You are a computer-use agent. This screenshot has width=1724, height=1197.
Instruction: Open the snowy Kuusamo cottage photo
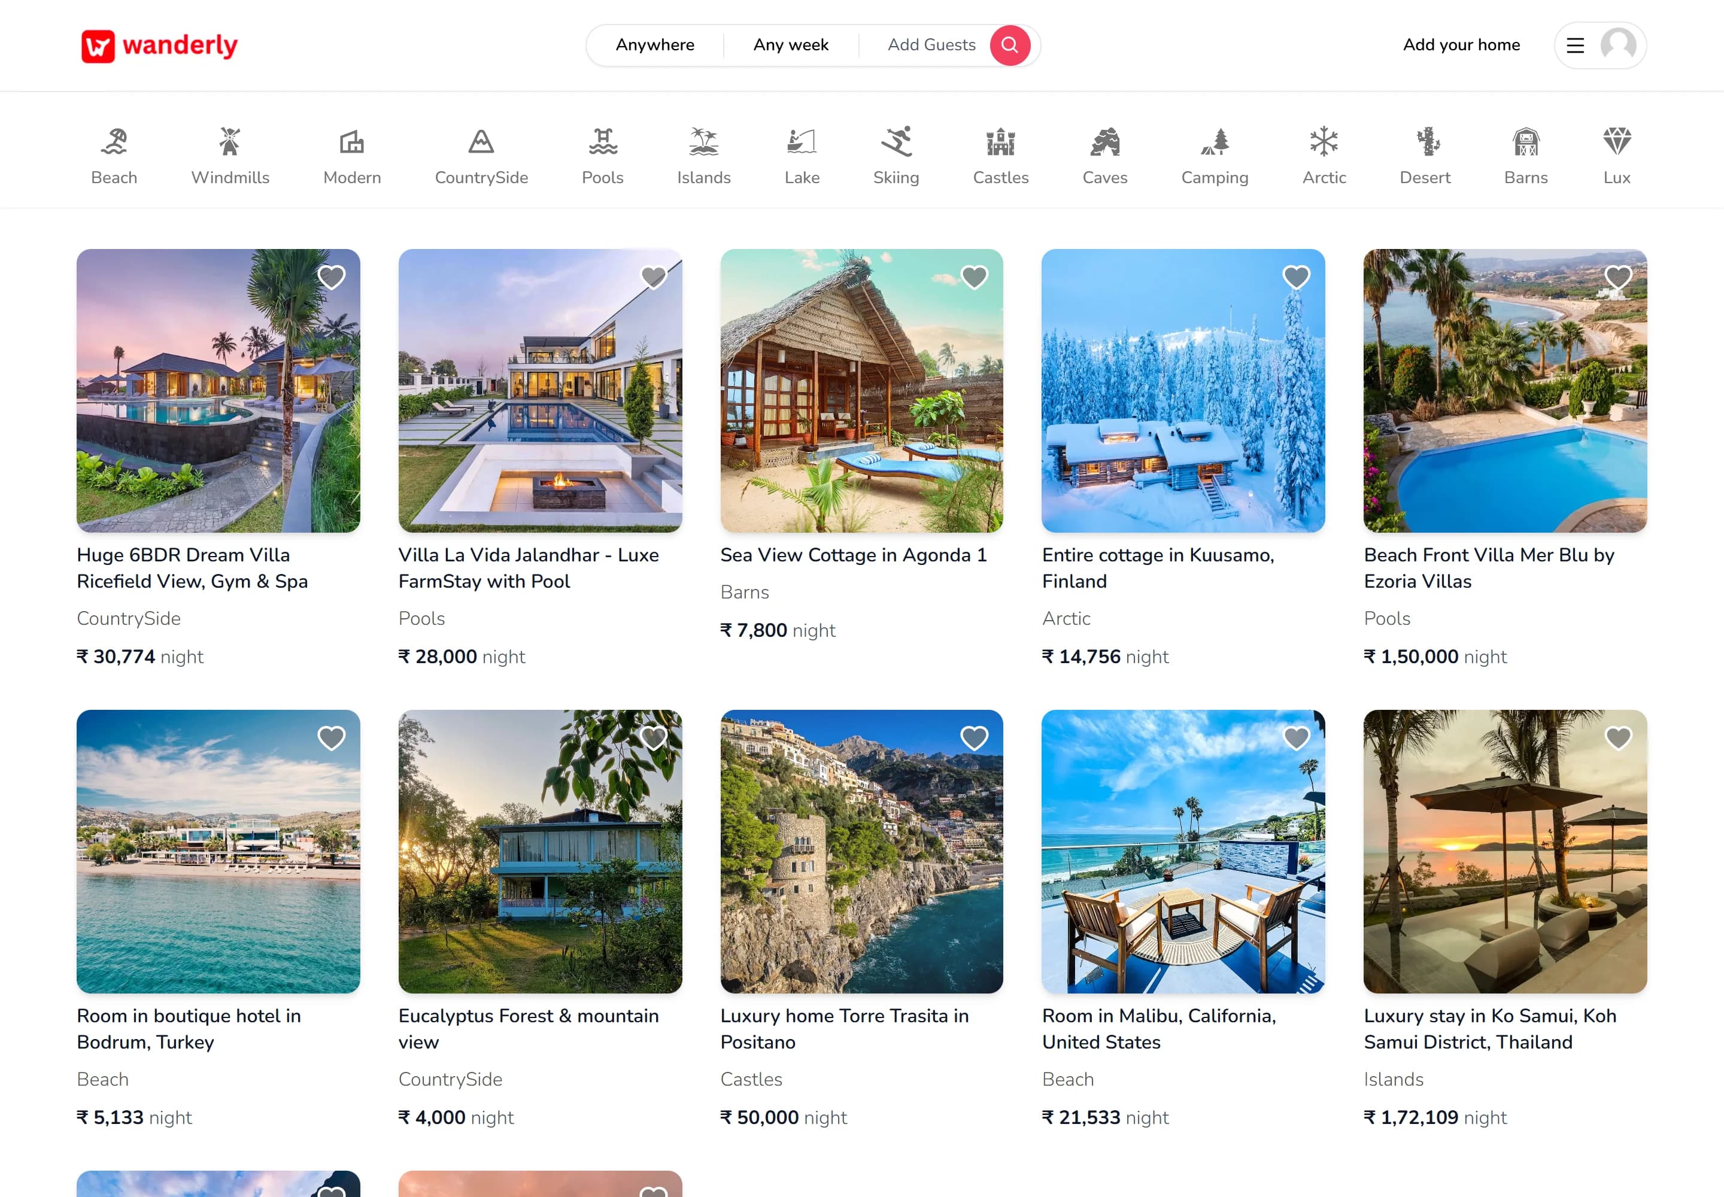tap(1183, 391)
